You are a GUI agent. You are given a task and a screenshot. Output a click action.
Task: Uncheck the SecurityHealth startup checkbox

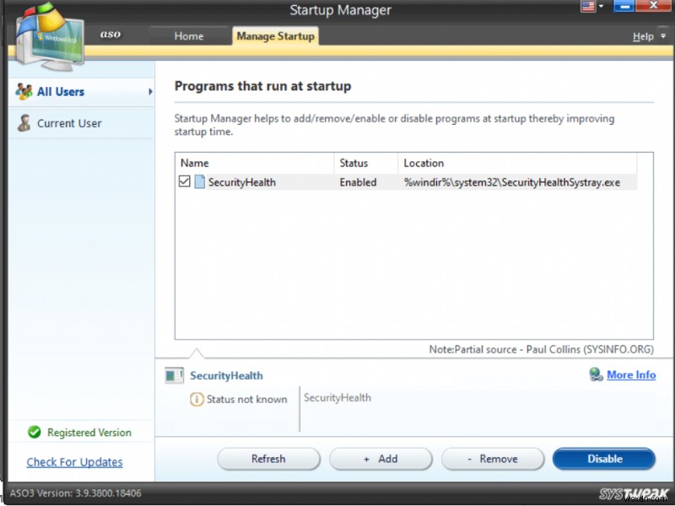[184, 181]
